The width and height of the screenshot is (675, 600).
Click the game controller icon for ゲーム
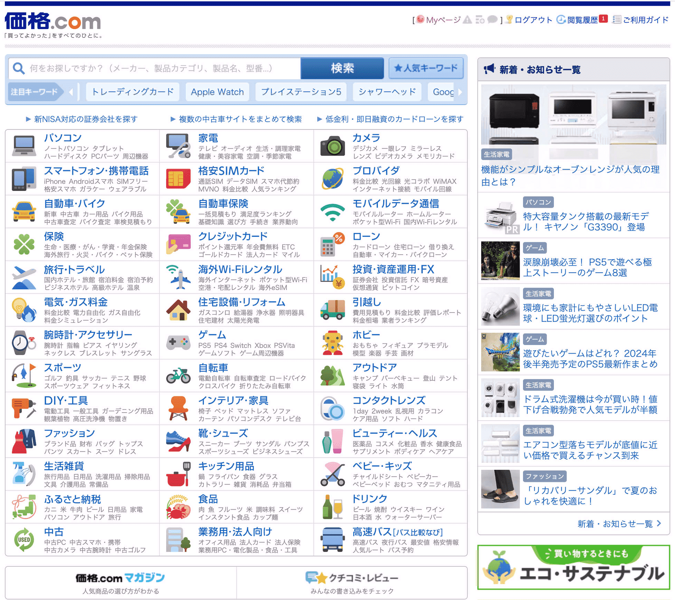[x=178, y=343]
